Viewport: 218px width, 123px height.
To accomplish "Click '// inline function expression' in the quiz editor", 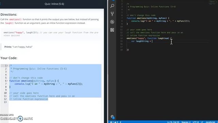I will (x=29, y=99).
